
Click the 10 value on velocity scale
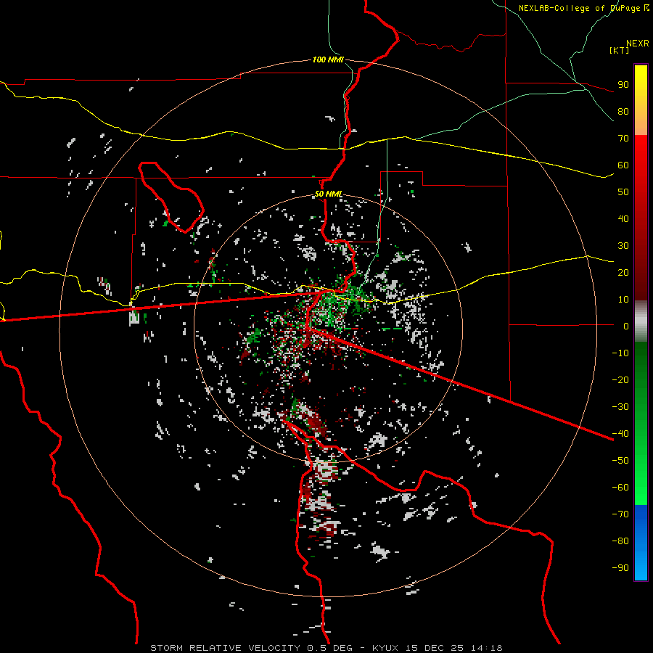(x=623, y=300)
